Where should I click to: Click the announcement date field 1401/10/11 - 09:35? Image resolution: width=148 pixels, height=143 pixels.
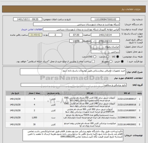point(28,19)
